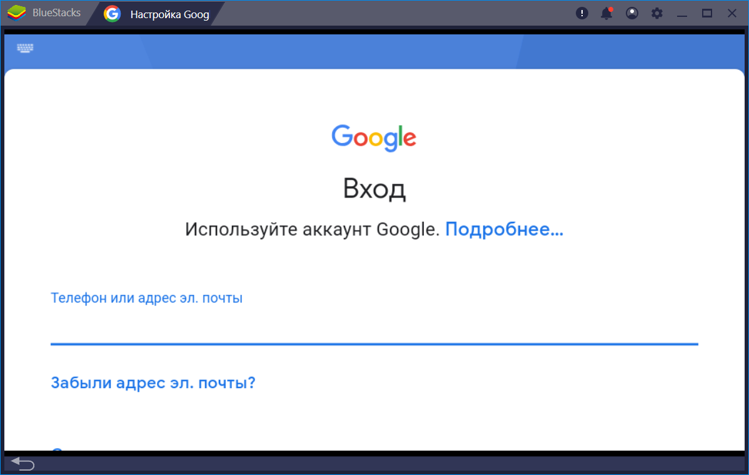Click the colorful Google logo
This screenshot has width=749, height=475.
(x=374, y=137)
